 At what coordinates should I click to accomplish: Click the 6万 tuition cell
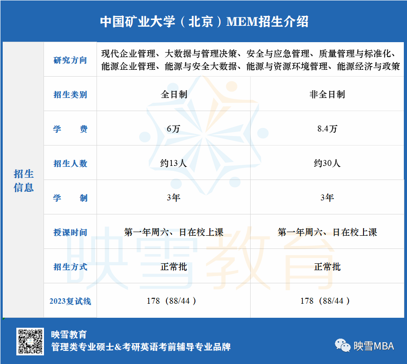pyautogui.click(x=174, y=129)
